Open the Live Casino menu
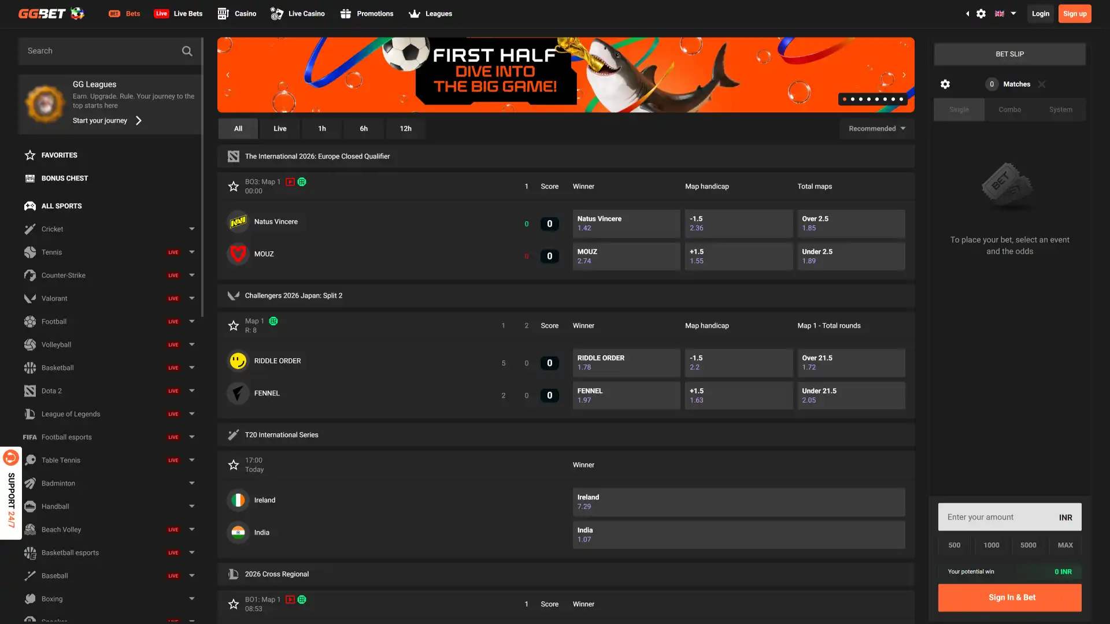 (x=298, y=13)
